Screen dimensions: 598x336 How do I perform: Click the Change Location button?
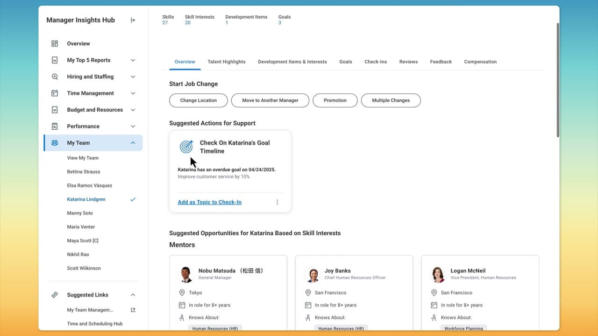coord(199,100)
